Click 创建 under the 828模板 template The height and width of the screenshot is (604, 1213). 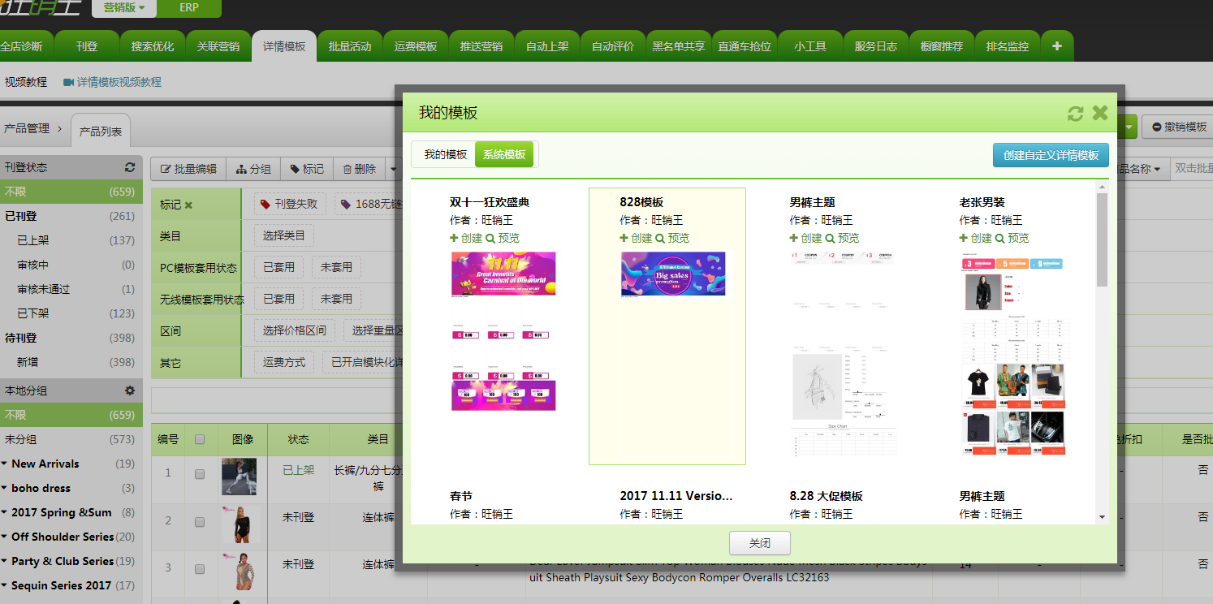point(636,238)
